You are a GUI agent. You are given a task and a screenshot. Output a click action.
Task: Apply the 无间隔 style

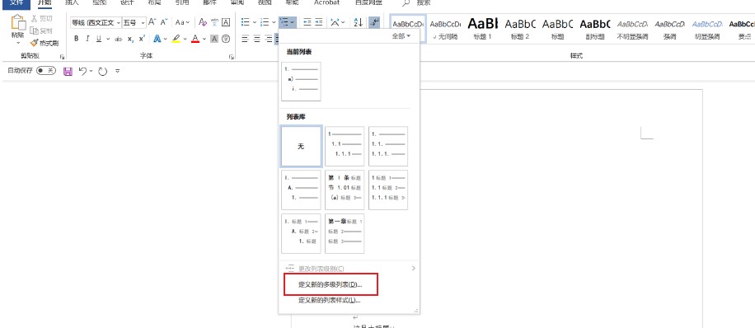point(445,28)
